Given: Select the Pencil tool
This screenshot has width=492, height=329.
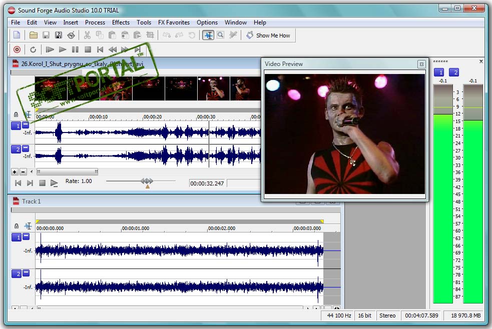Looking at the screenshot, I should pyautogui.click(x=233, y=35).
